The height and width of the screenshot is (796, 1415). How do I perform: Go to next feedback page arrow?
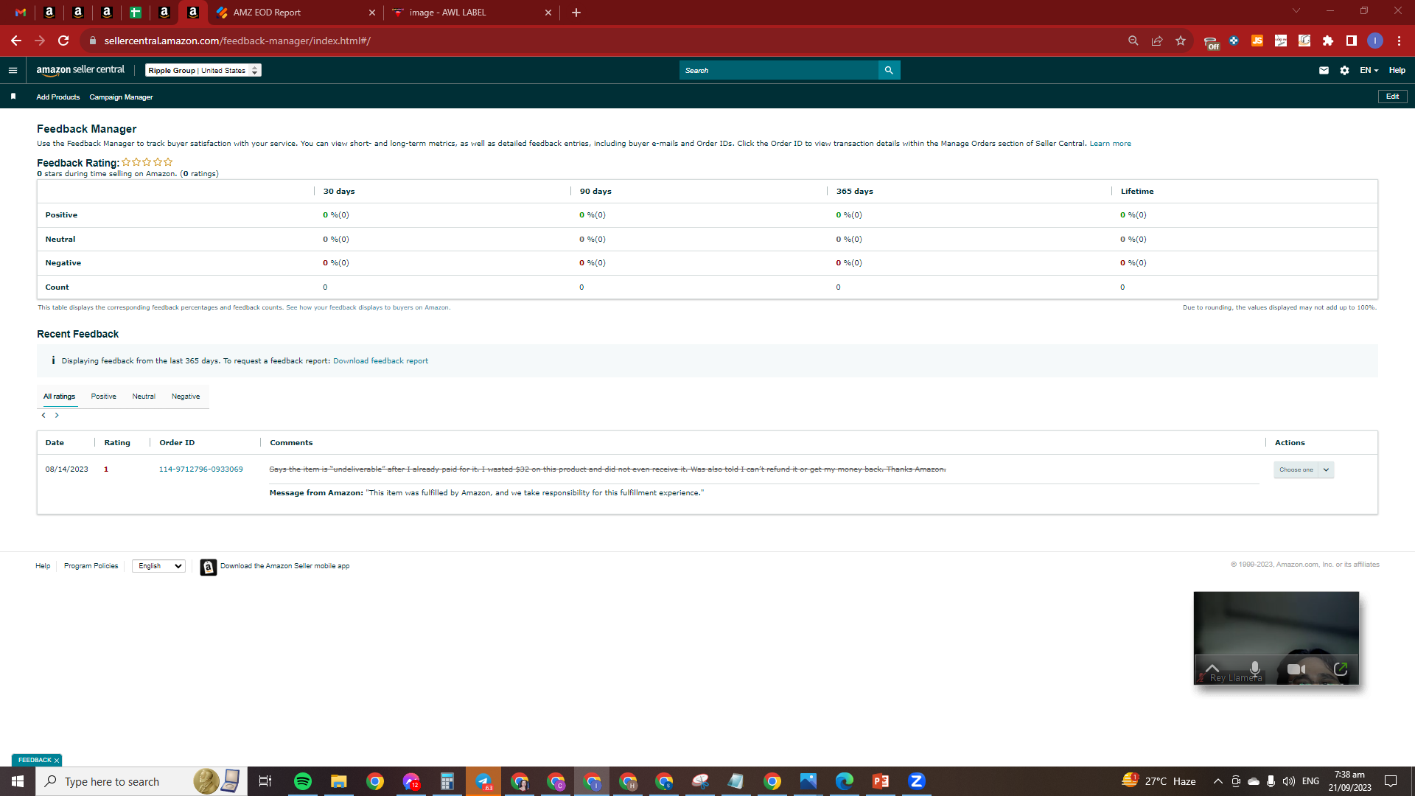click(57, 416)
